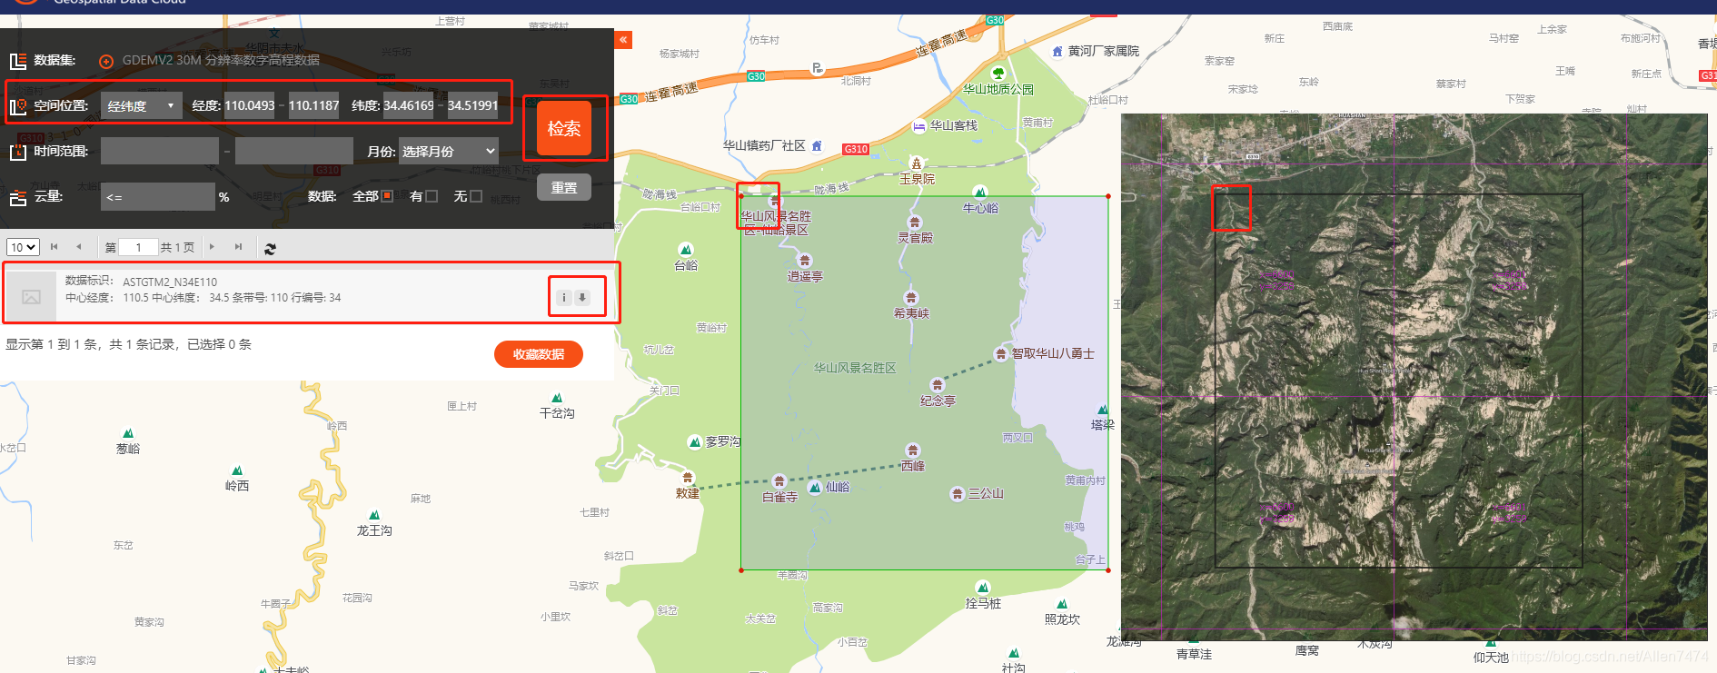Click the 拴马桩 mountain marker
Viewport: 1717px width, 673px height.
[982, 588]
